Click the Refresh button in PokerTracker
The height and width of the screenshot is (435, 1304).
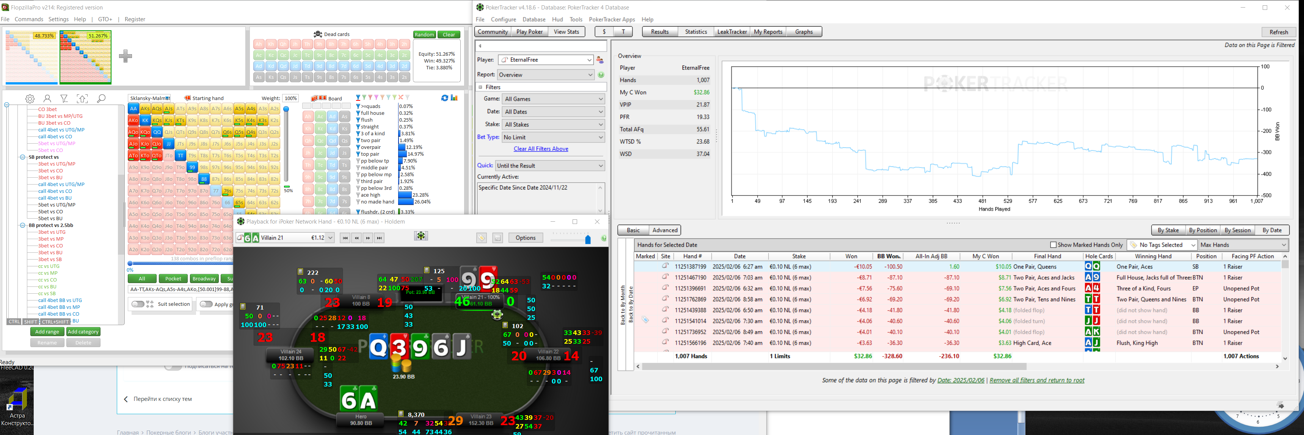[1279, 32]
